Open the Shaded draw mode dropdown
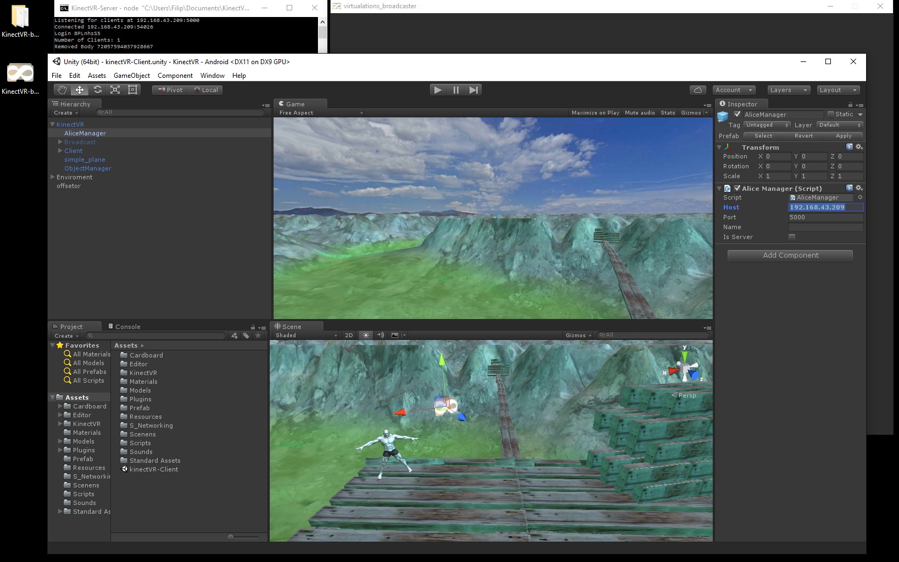This screenshot has height=562, width=899. 306,335
